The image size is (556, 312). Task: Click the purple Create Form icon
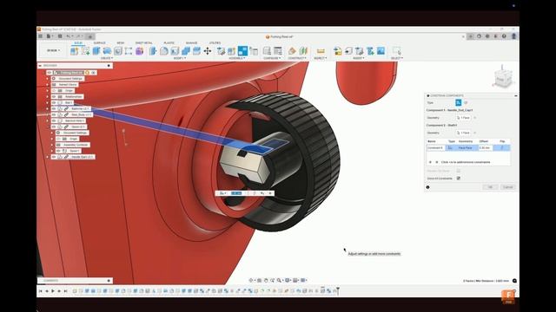[139, 51]
